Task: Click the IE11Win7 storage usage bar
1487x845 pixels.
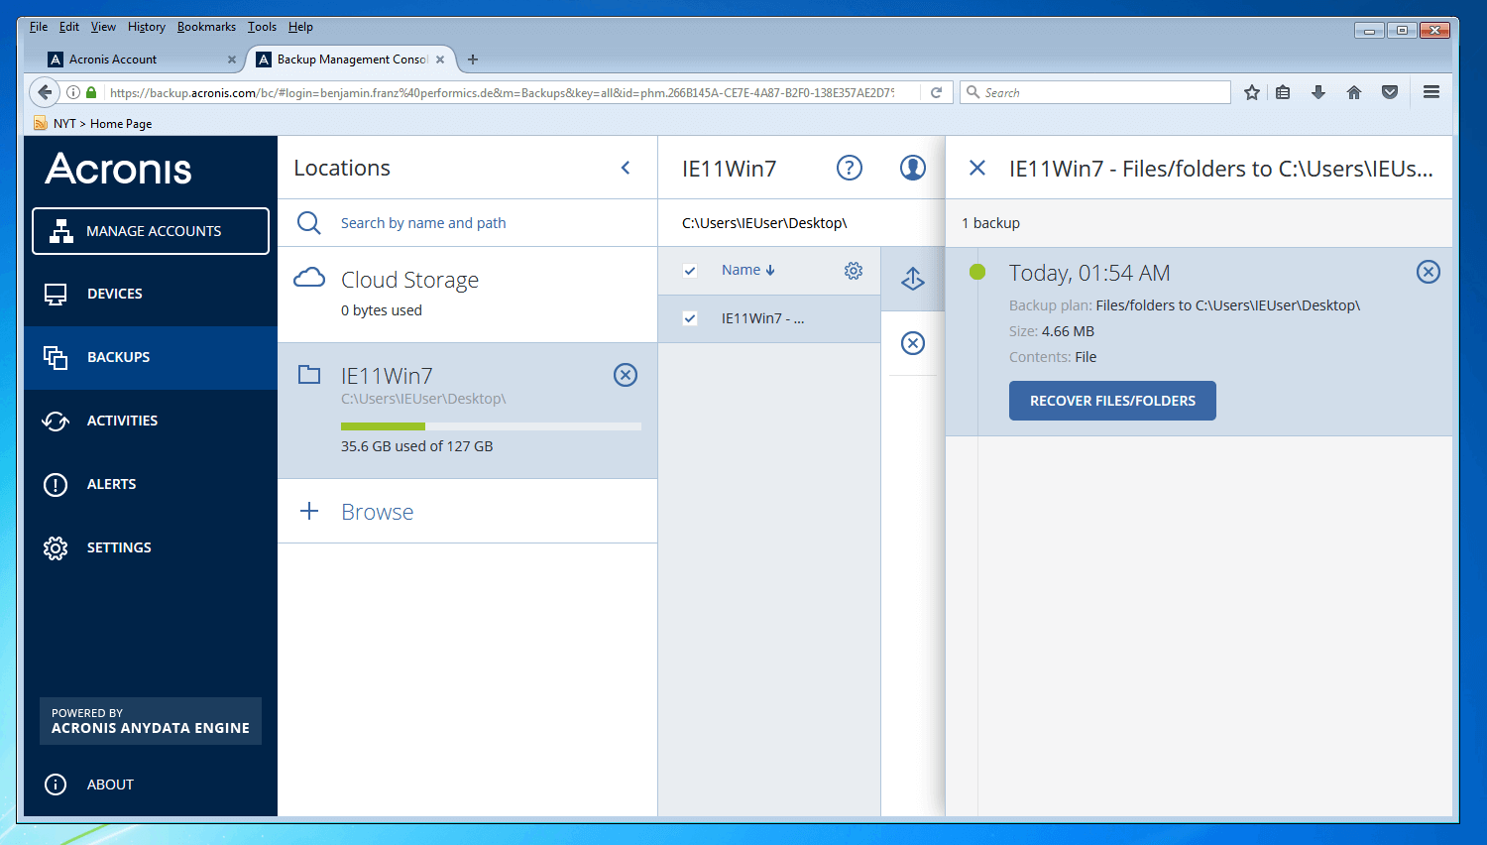Action: 491,426
